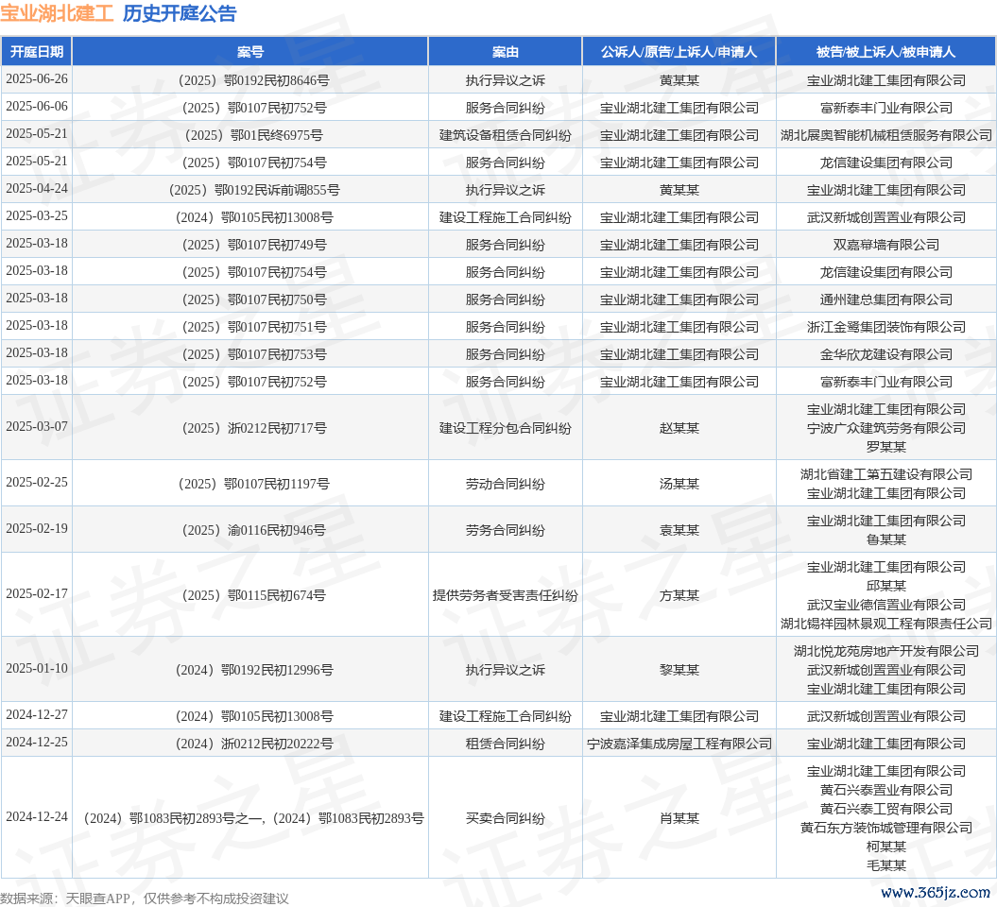
Task: Click the 历史开庭公告 heading
Action: 180,13
